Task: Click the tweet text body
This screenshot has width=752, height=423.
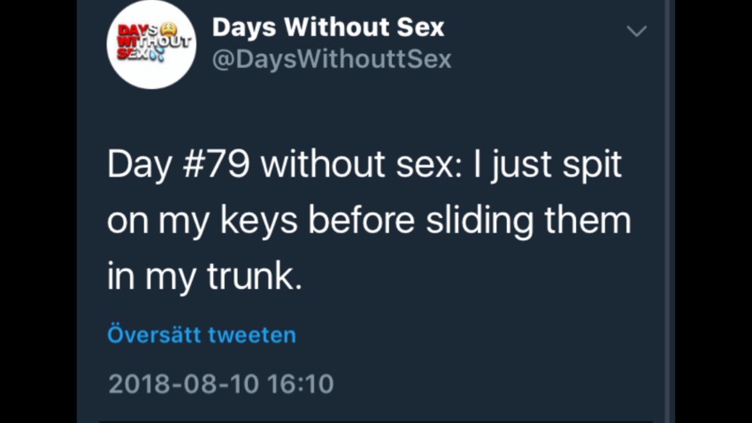Action: point(369,221)
